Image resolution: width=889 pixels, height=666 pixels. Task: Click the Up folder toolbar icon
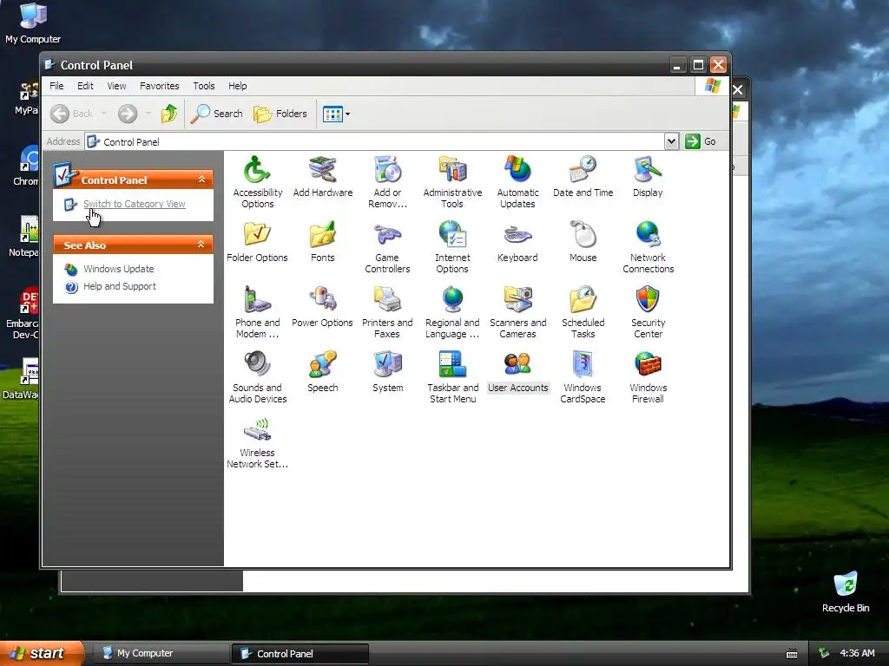pyautogui.click(x=169, y=114)
